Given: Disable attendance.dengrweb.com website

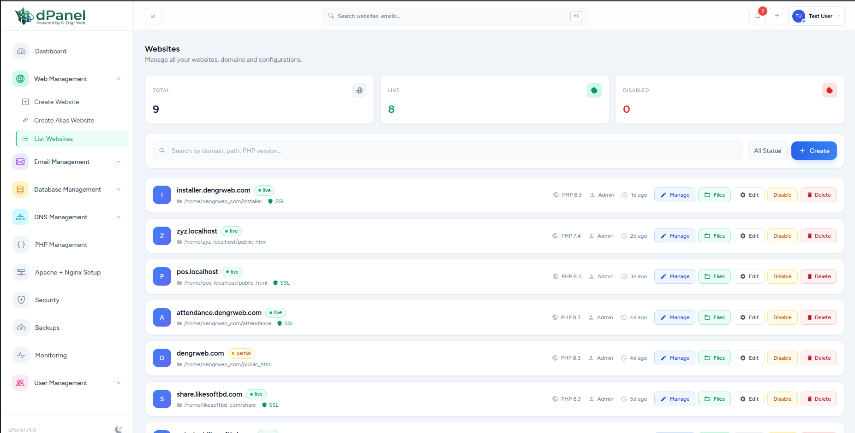Looking at the screenshot, I should [783, 317].
